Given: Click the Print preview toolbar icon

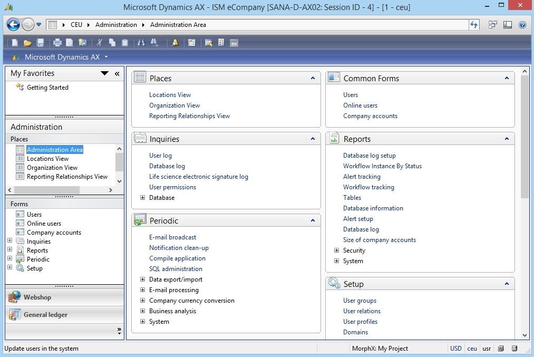Looking at the screenshot, I should pos(70,43).
